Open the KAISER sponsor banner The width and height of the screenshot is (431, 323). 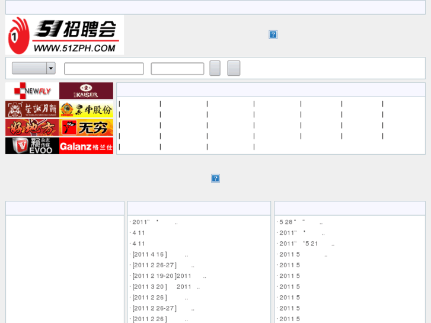pyautogui.click(x=87, y=91)
